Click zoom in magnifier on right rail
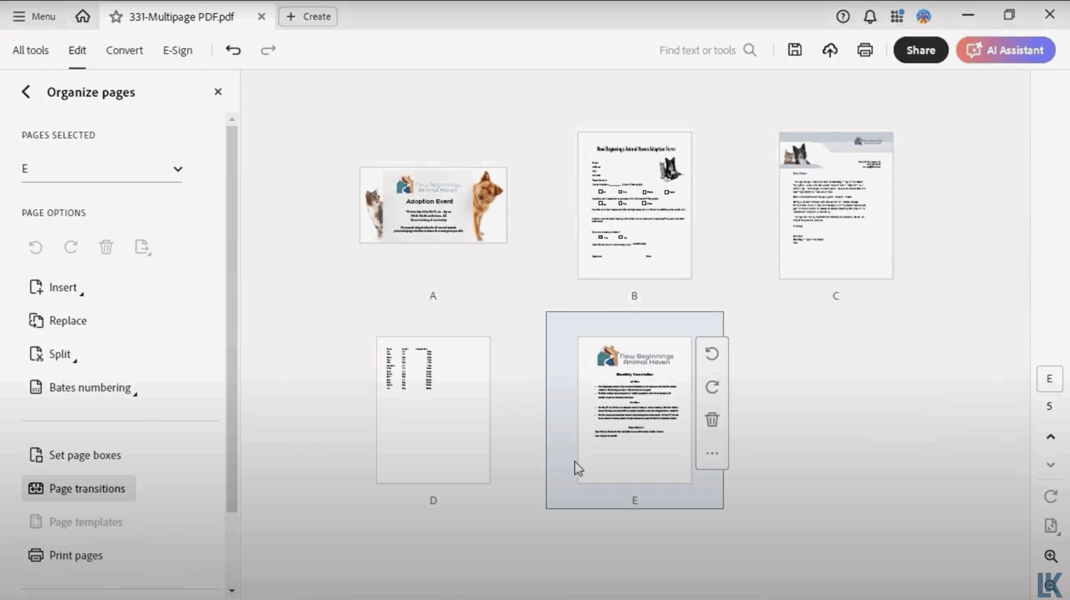Viewport: 1070px width, 600px height. [x=1050, y=556]
